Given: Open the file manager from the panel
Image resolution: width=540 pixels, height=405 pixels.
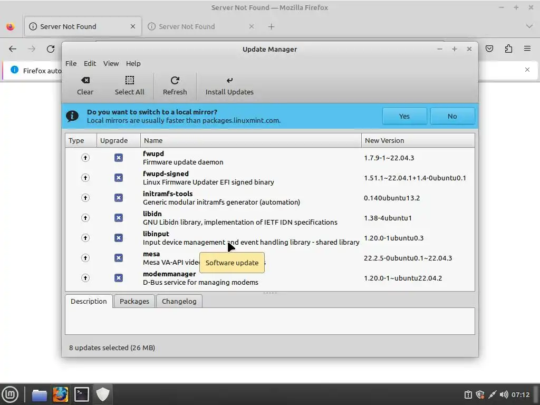Looking at the screenshot, I should [39, 394].
